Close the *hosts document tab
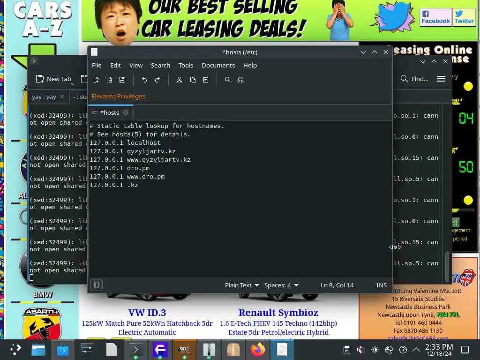 pos(126,112)
